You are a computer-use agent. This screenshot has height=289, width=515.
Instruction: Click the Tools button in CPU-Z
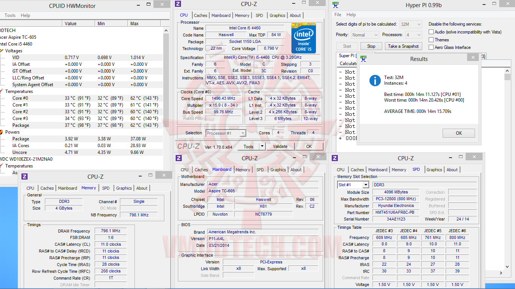(x=248, y=147)
